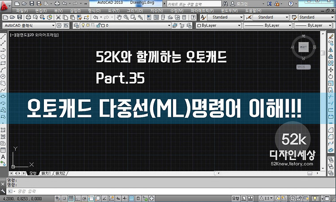Click the binoculars search icon
336x202 pixels.
(225, 4)
